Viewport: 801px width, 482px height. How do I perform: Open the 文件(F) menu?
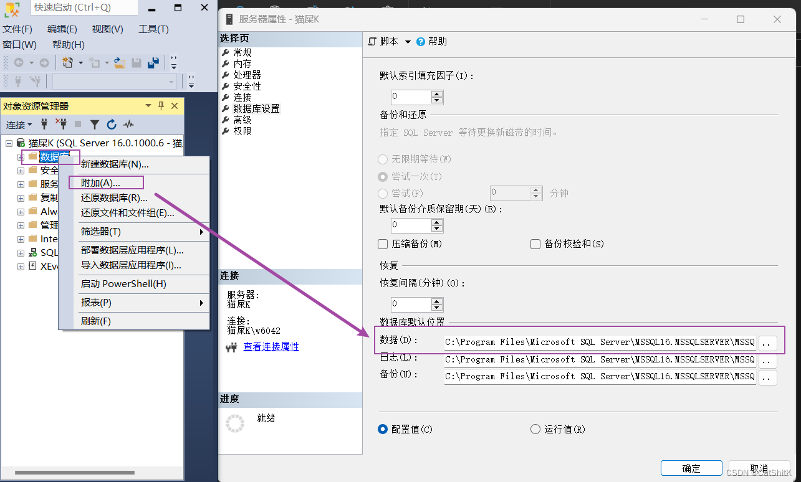coord(17,29)
